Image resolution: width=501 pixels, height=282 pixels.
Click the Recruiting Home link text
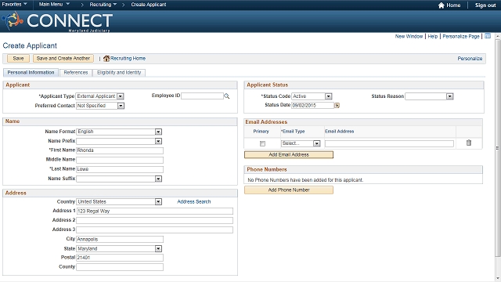point(128,59)
